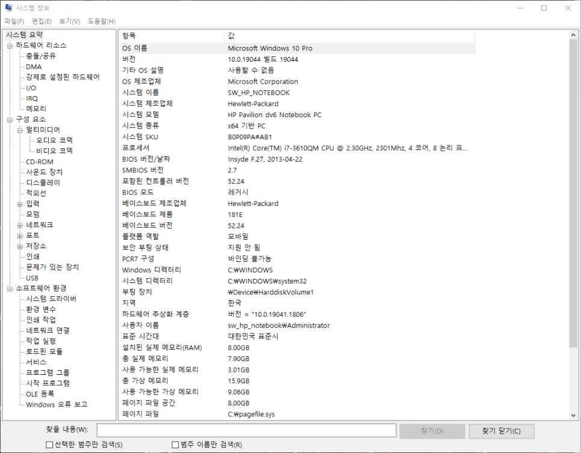Select 인쇄 작업 in the tree
This screenshot has width=581, height=453.
41,320
